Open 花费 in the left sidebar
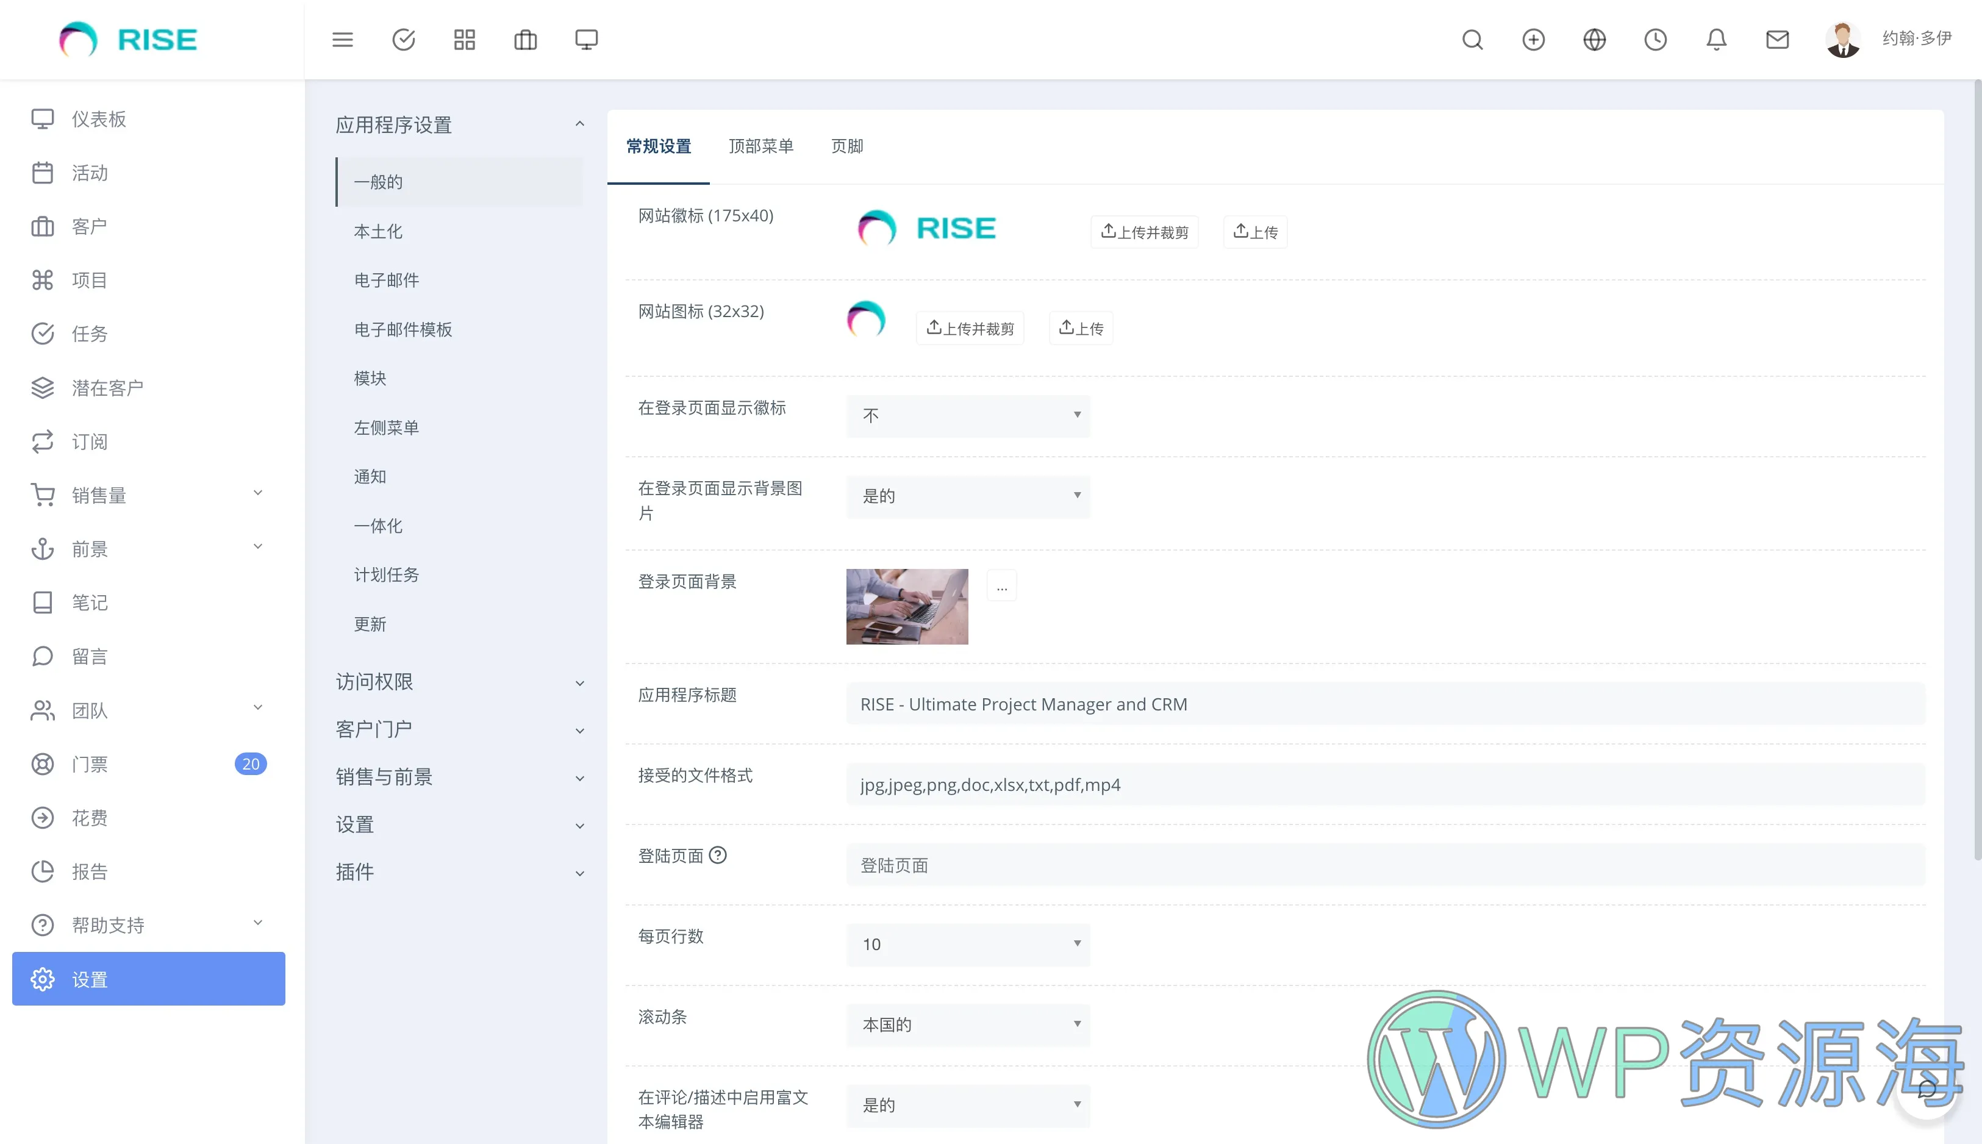Image resolution: width=1982 pixels, height=1144 pixels. [x=148, y=818]
